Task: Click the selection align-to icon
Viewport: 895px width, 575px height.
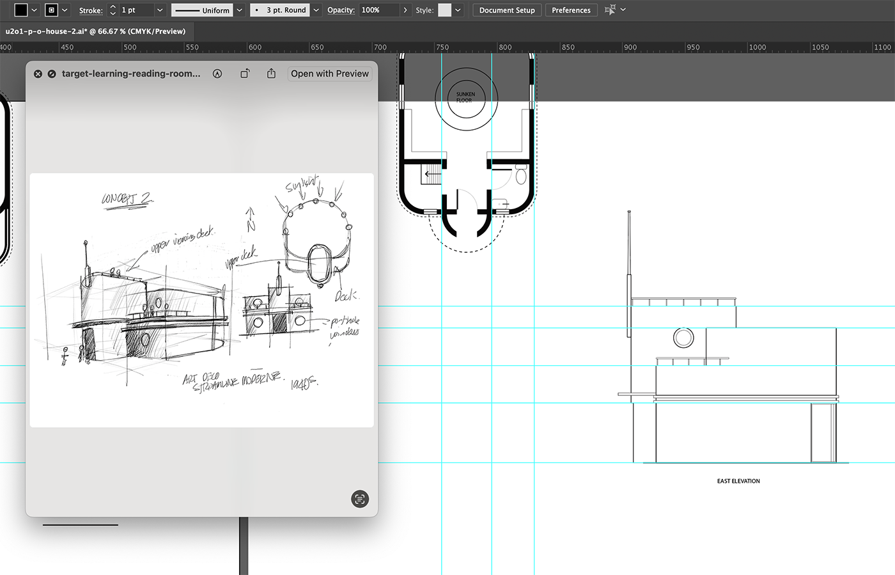Action: tap(611, 10)
